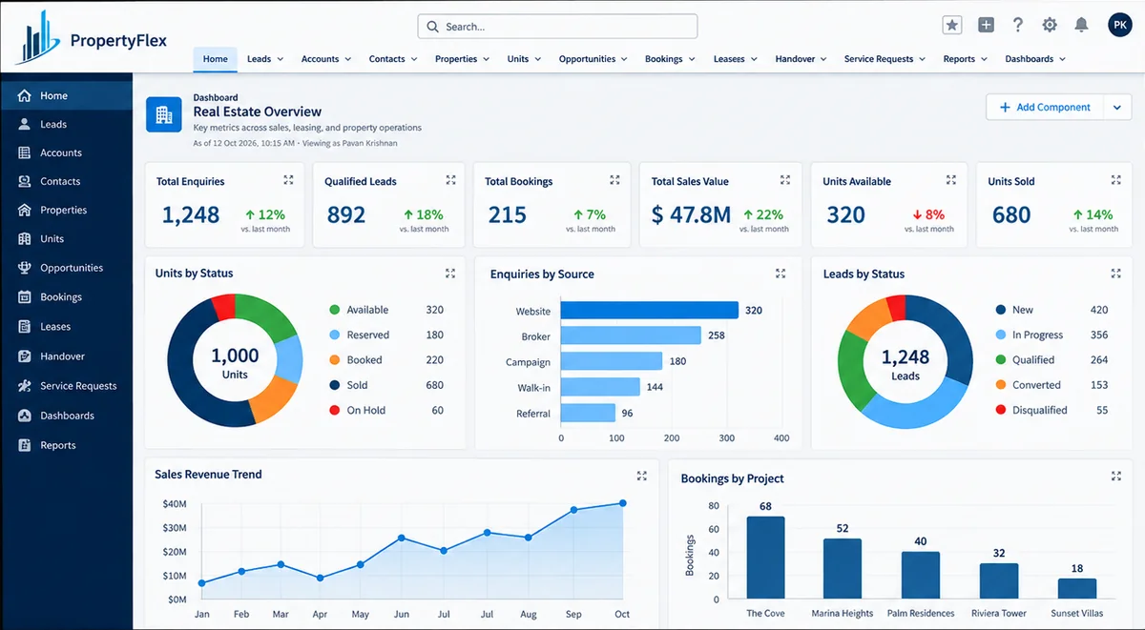Screen dimensions: 1145x630
Task: Open Leads from the sidebar
Action: pyautogui.click(x=67, y=124)
